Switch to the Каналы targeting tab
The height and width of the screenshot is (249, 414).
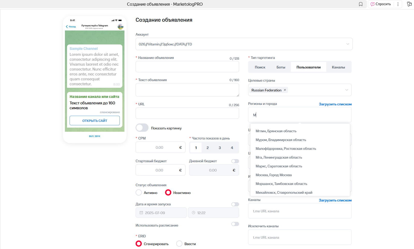point(338,67)
